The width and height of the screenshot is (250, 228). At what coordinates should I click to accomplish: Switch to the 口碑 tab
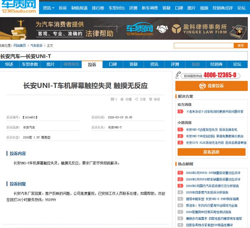113,65
